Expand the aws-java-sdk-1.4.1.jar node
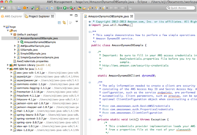 pos(11,73)
